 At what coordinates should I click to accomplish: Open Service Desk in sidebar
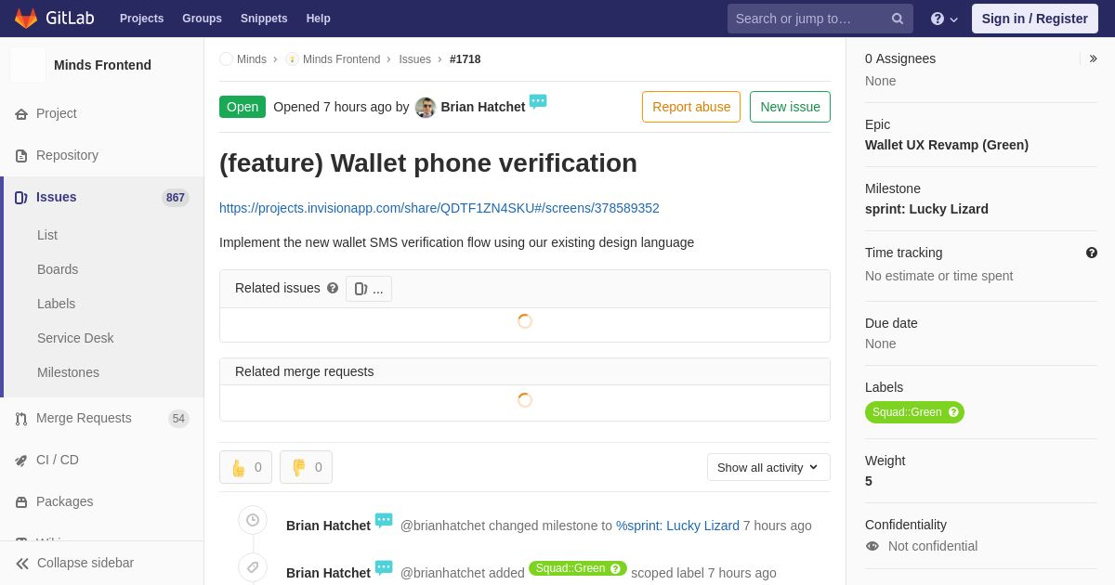(75, 338)
